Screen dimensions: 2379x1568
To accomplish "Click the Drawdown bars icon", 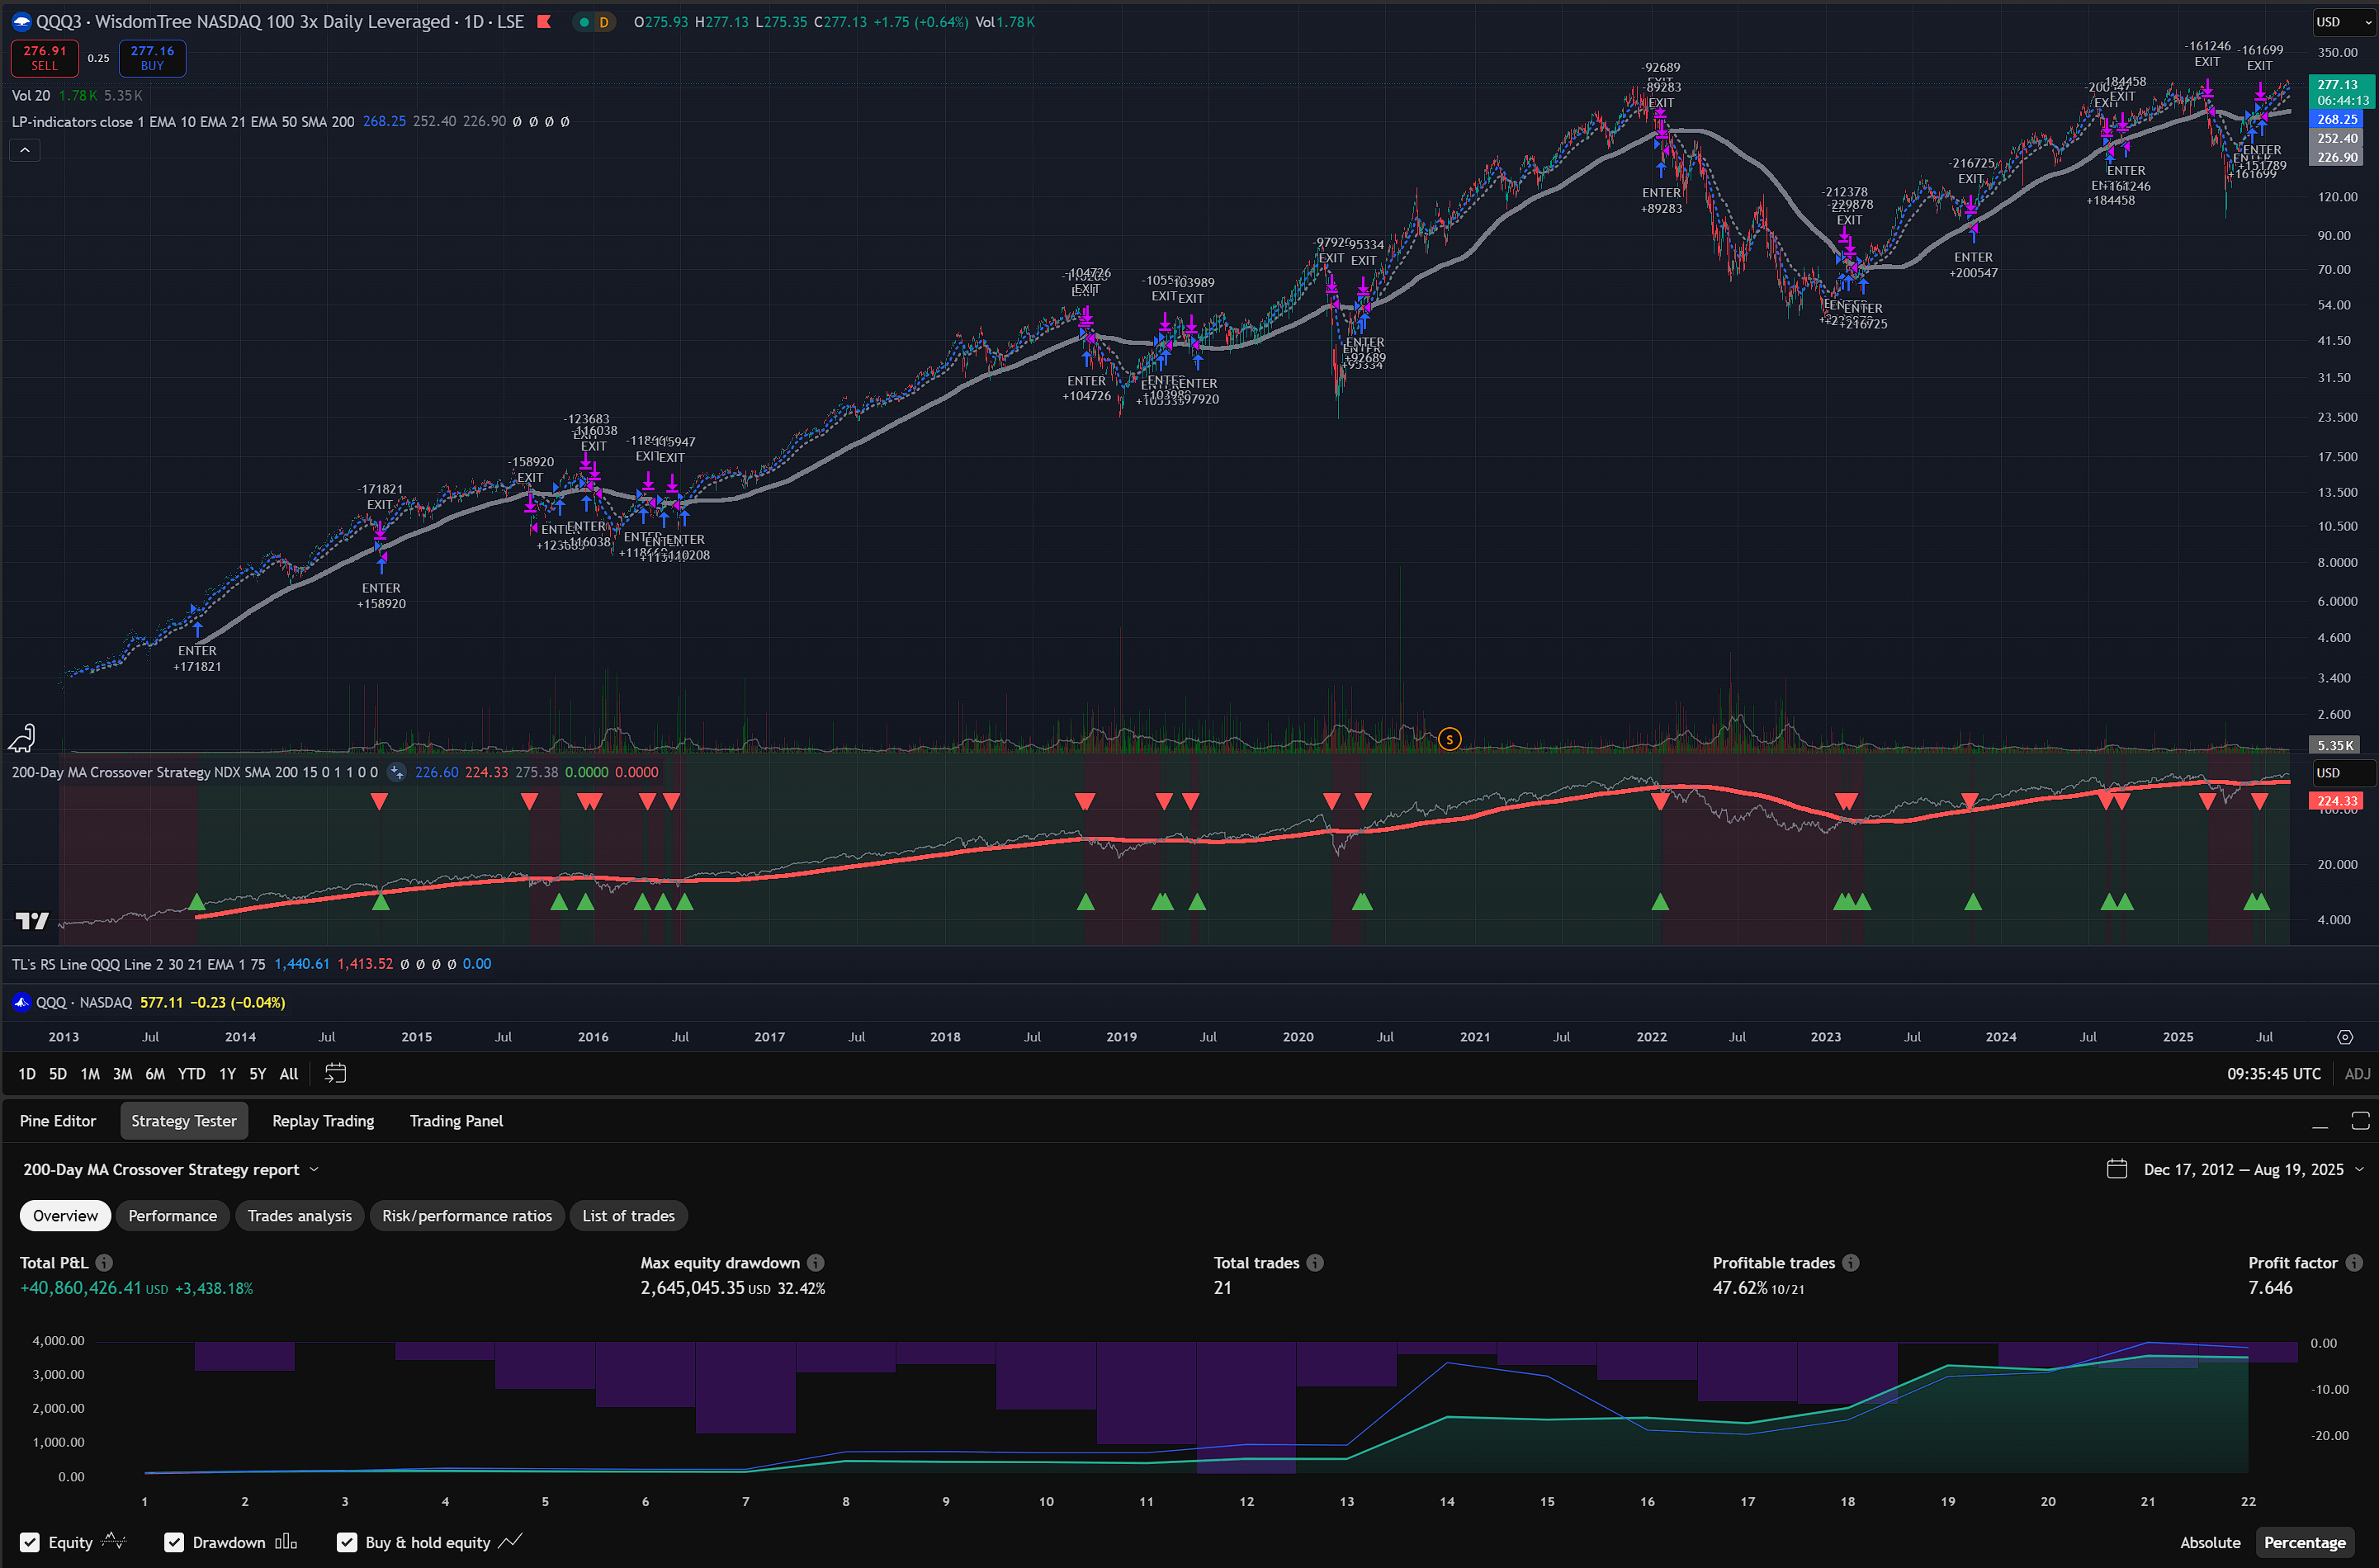I will click(286, 1541).
